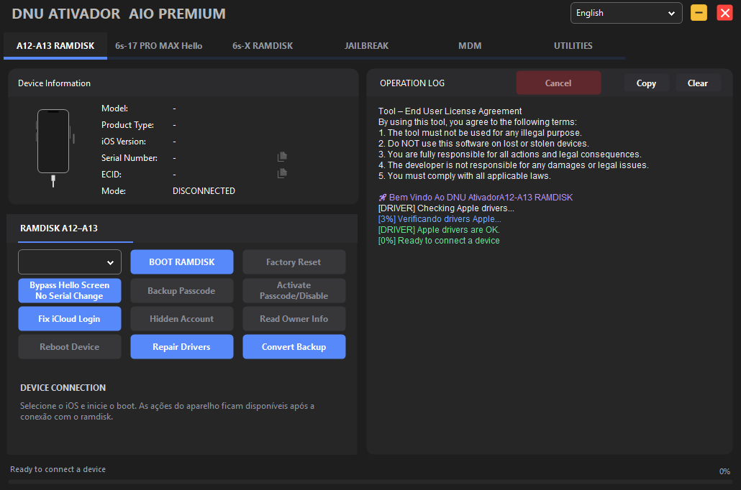Click the BOOT RAMDISK button
Viewport: 741px width, 490px height.
pyautogui.click(x=182, y=262)
